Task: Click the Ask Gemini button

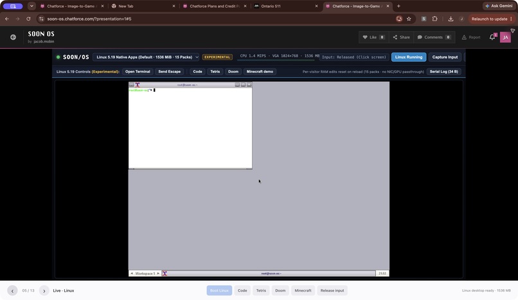Action: point(499,6)
